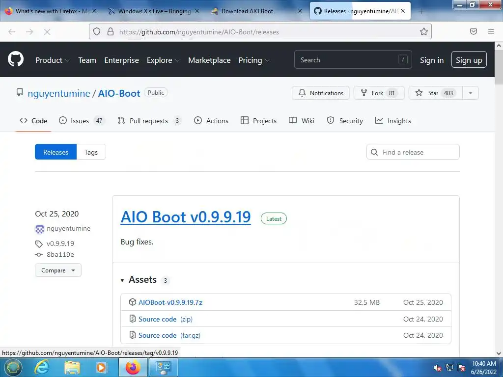
Task: Open the AIO-Boot repository link
Action: (x=119, y=93)
